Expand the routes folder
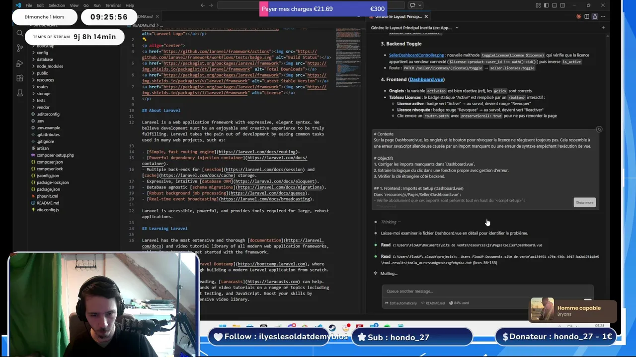636x357 pixels. click(43, 87)
